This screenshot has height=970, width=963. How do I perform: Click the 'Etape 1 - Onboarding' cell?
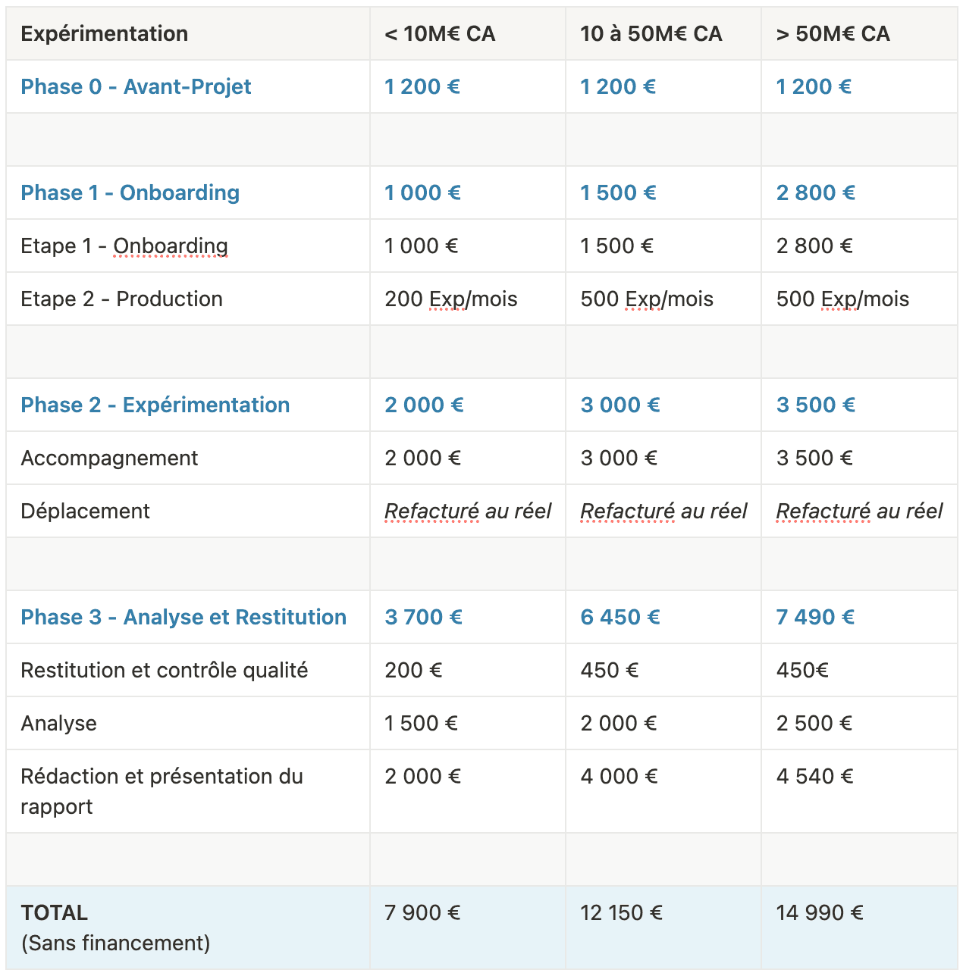pos(124,246)
